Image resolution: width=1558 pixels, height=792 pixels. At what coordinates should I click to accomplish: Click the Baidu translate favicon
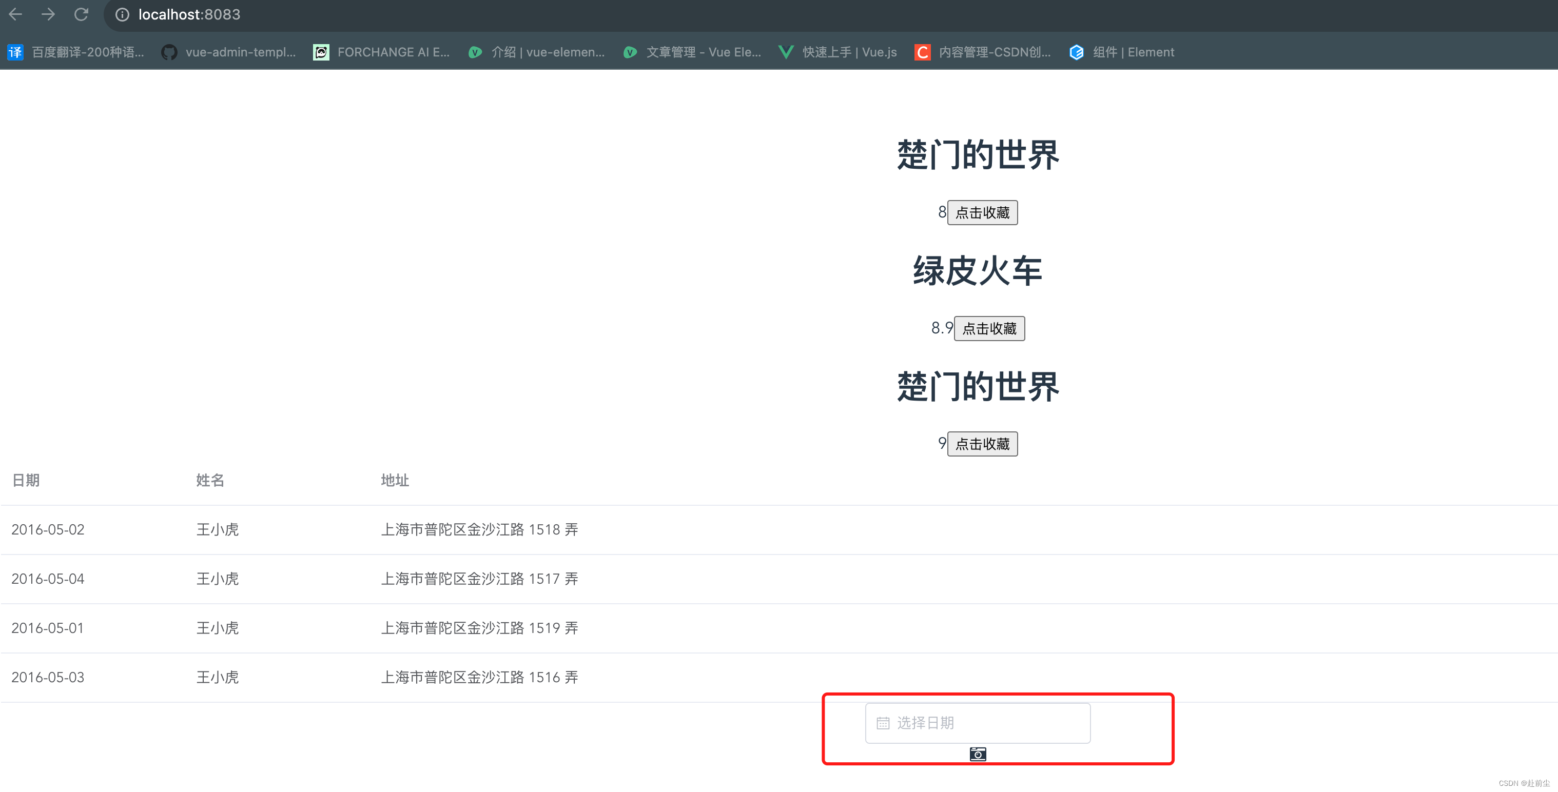tap(15, 52)
